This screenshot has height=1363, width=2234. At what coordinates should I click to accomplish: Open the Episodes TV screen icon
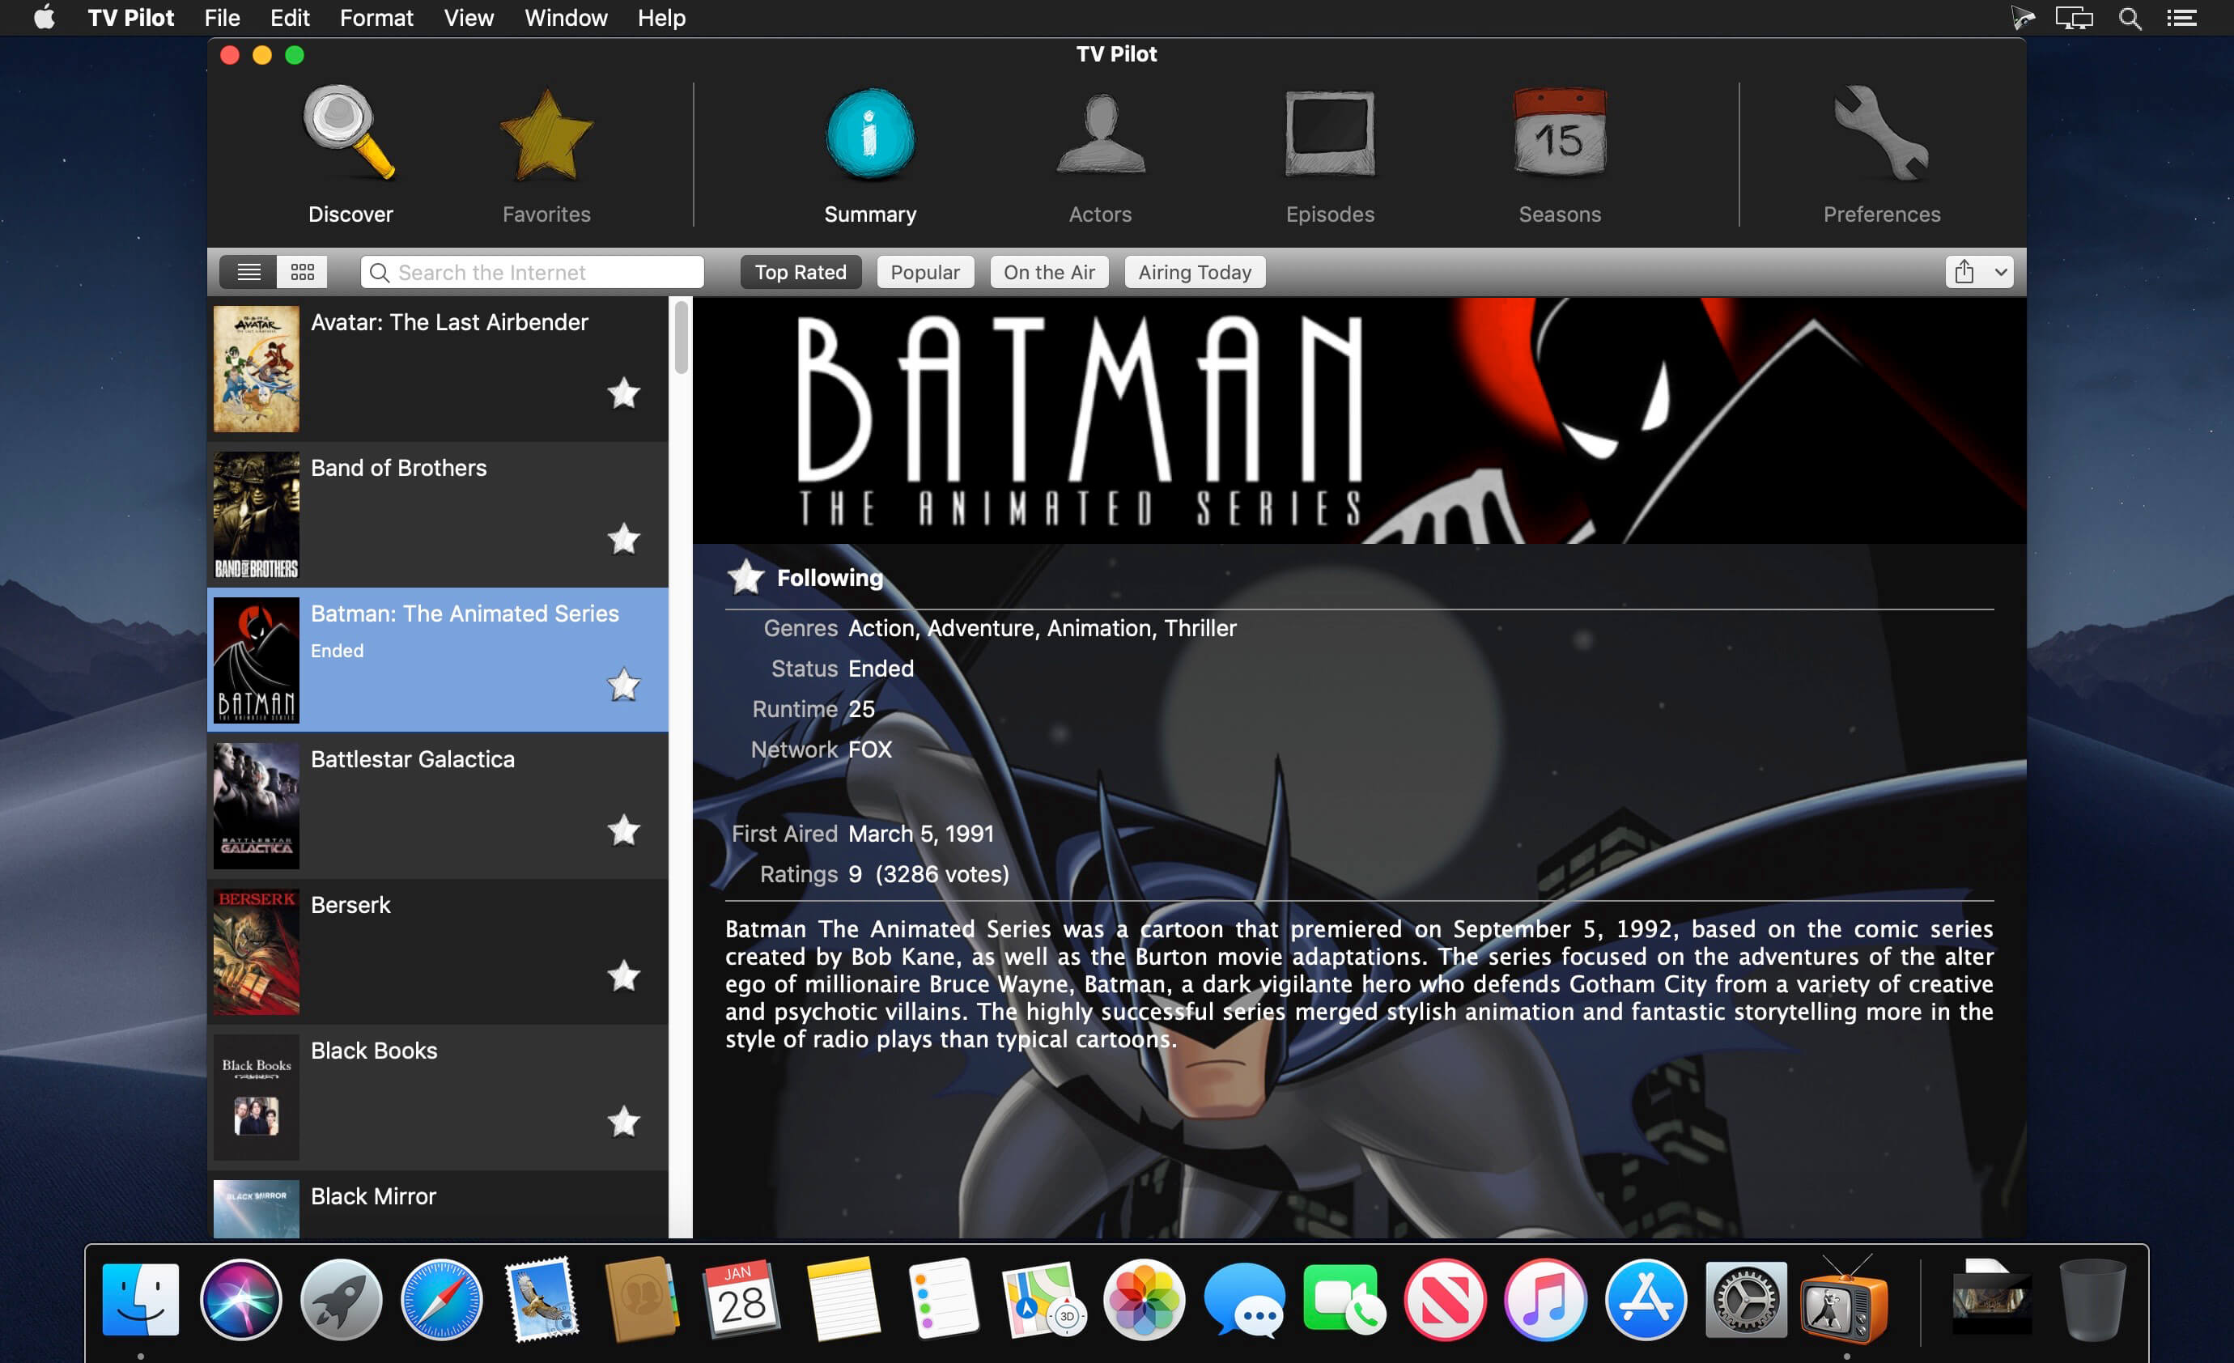click(1329, 136)
